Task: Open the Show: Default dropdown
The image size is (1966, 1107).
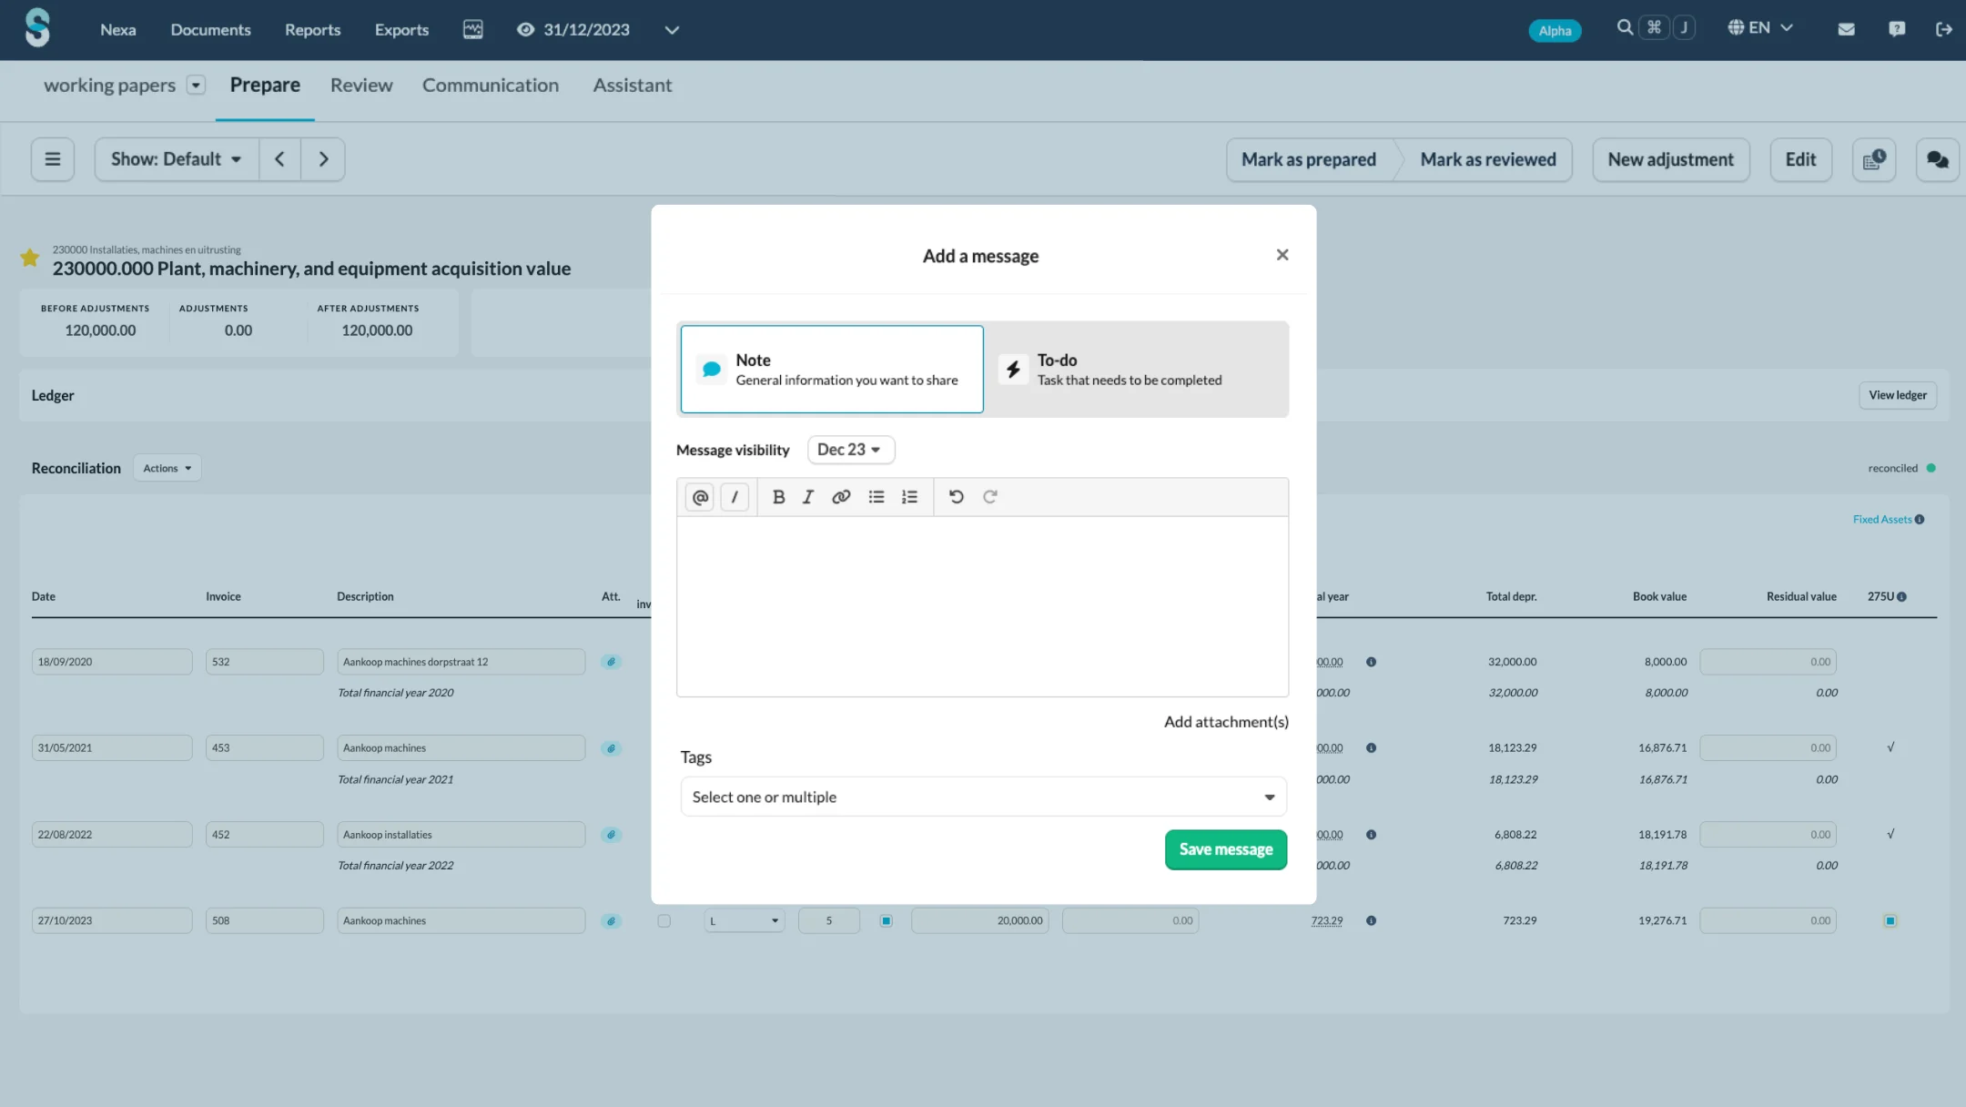Action: [x=177, y=160]
